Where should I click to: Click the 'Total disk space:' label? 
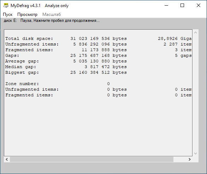[x=29, y=38]
